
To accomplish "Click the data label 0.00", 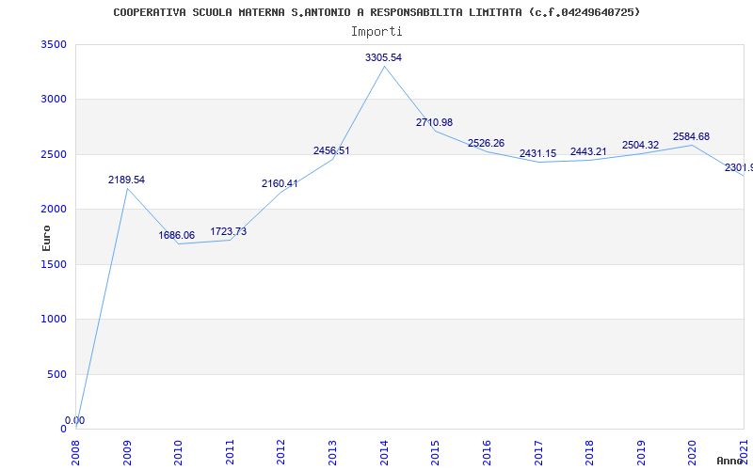I will [x=75, y=420].
